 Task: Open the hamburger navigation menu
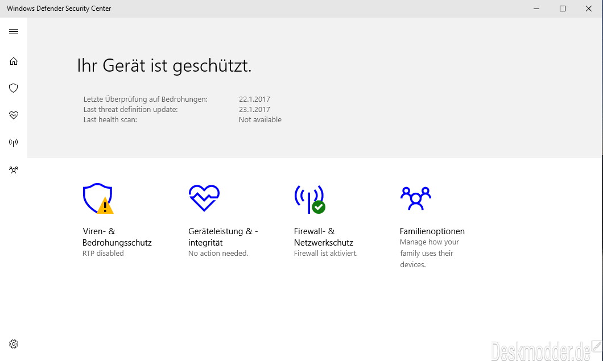14,31
